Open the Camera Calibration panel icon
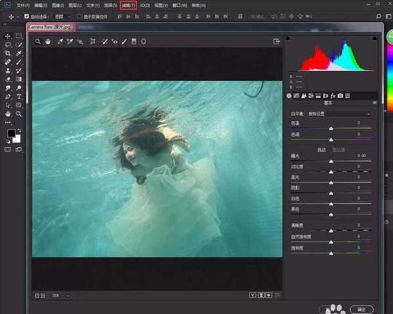 click(341, 96)
